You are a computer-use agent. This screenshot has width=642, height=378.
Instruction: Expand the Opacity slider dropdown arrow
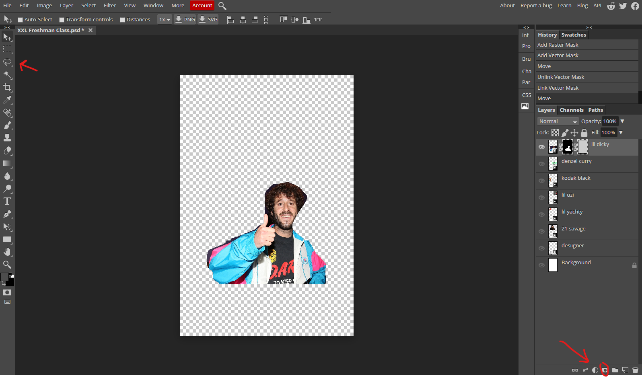click(622, 121)
